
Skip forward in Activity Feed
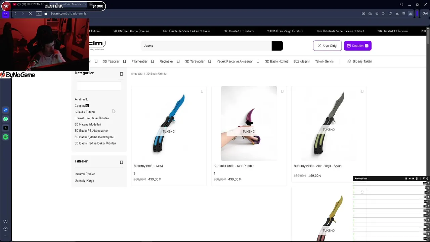click(x=413, y=178)
